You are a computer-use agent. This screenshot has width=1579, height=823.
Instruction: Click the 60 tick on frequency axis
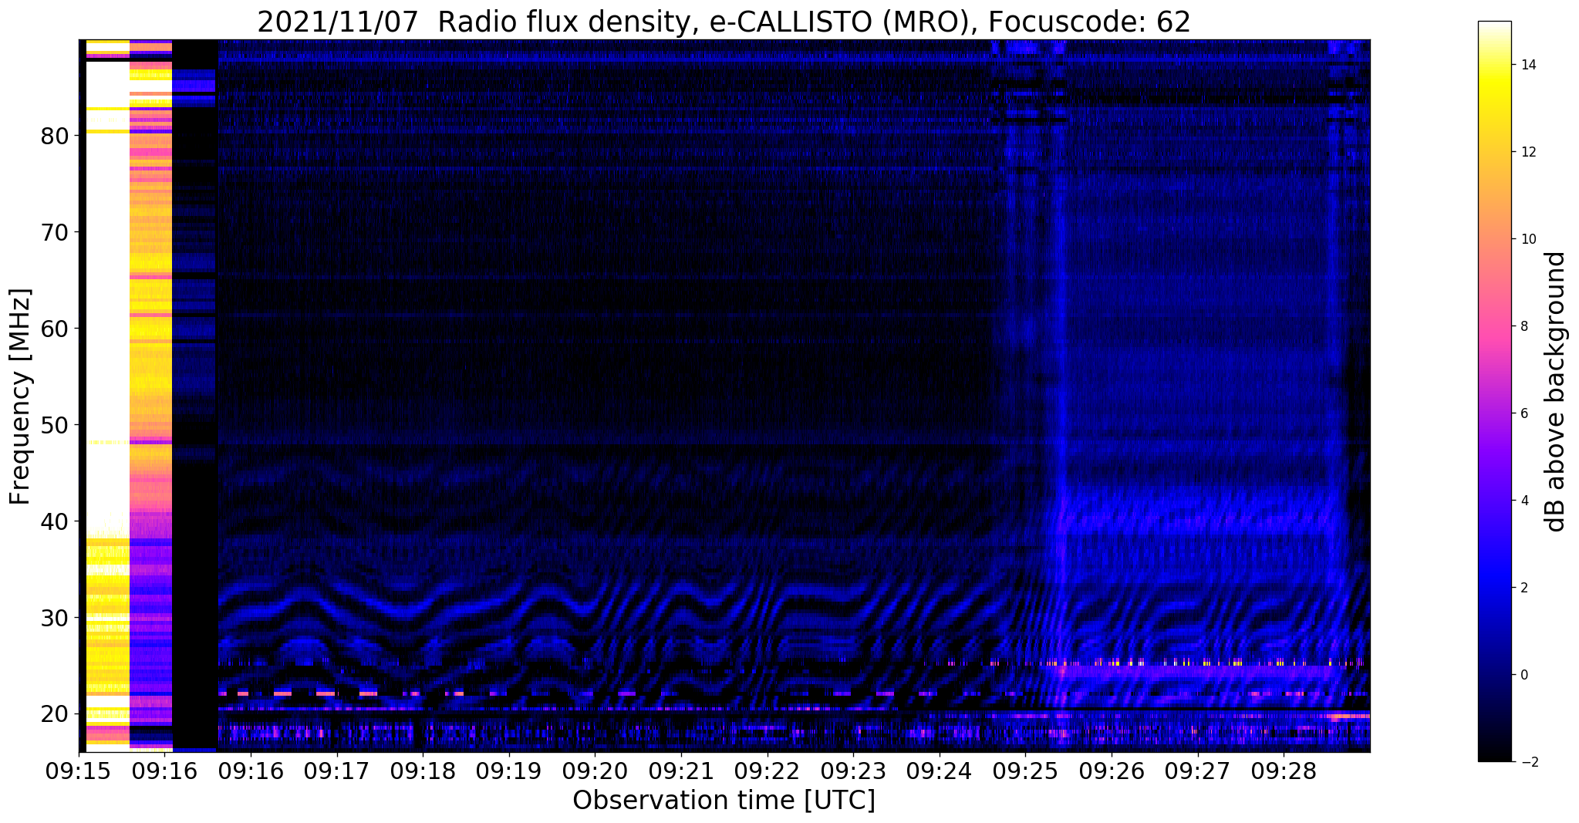click(54, 329)
